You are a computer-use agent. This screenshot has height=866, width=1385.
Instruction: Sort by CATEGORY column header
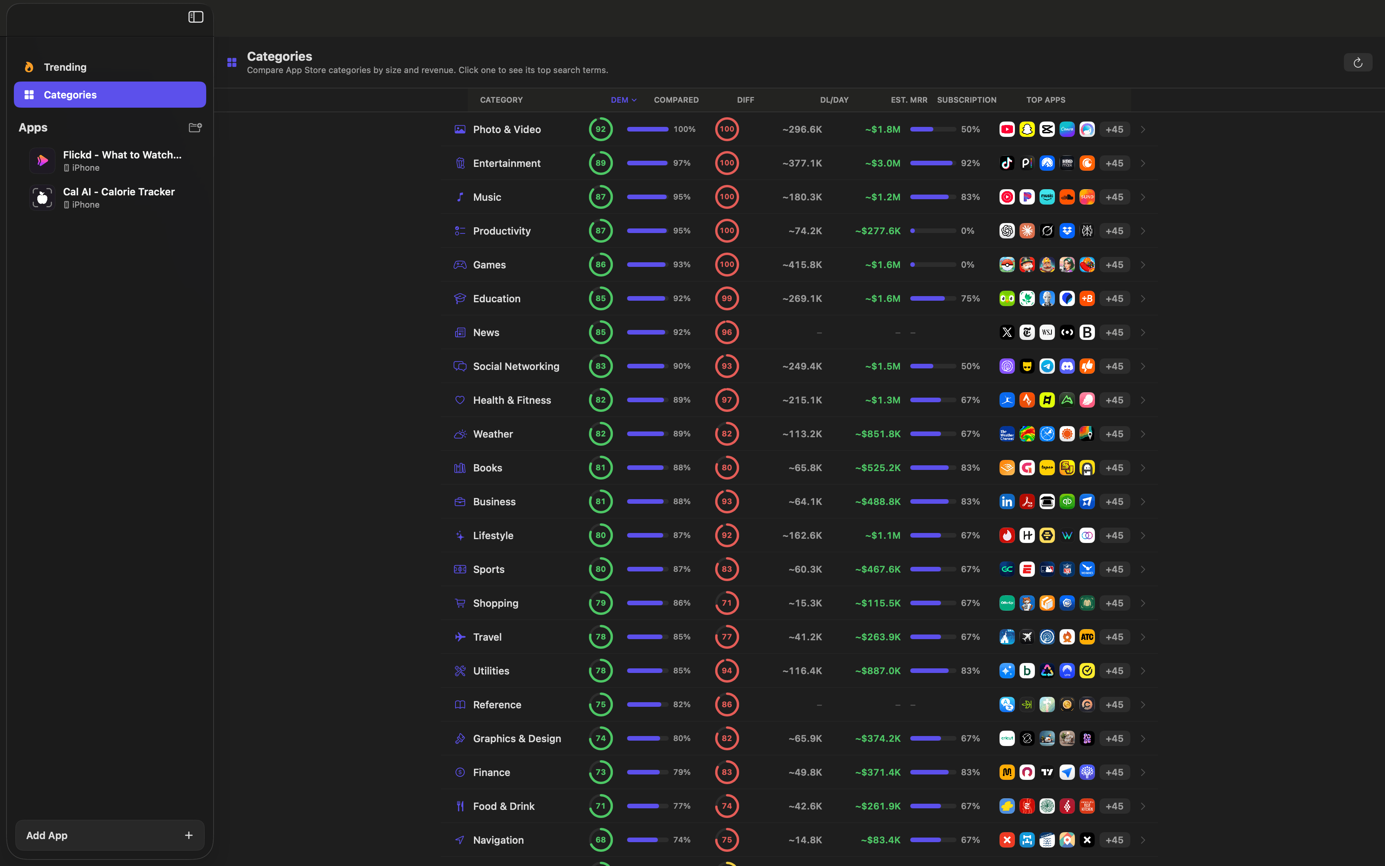click(x=501, y=100)
